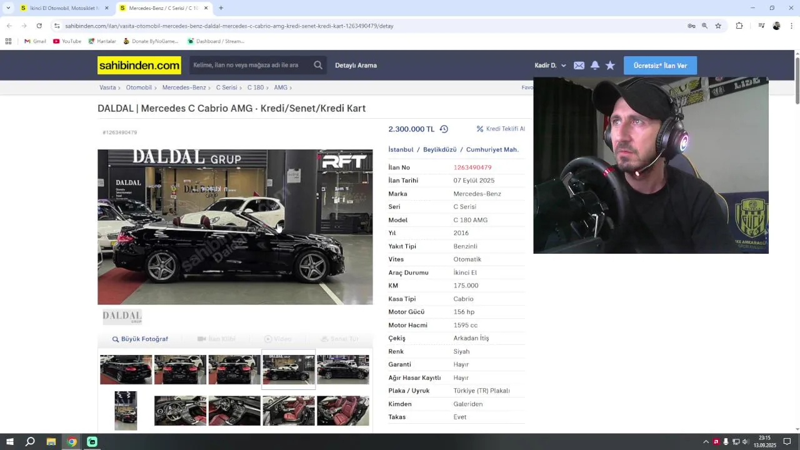Click the green app icon in taskbar
The image size is (800, 450).
[x=92, y=442]
